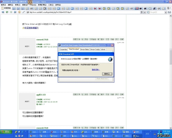Image resolution: width=172 pixels, height=138 pixels.
Task: Click ggl0110's avatar placeholder image
Action: pyautogui.click(x=27, y=101)
